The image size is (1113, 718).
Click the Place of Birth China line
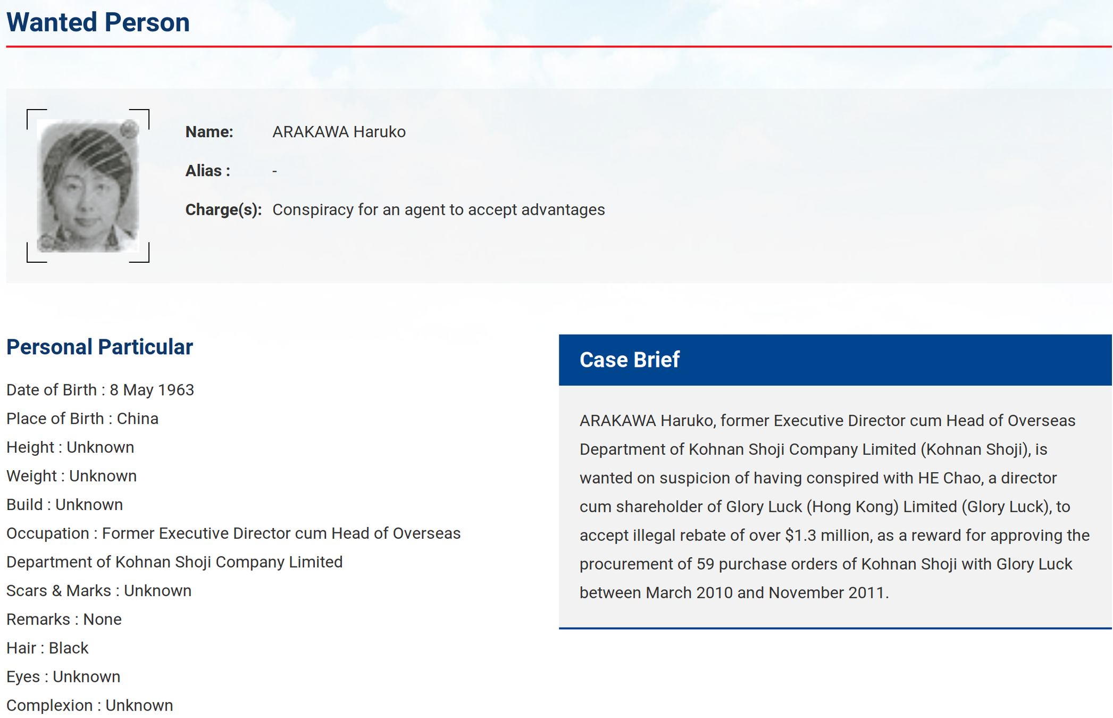click(82, 419)
